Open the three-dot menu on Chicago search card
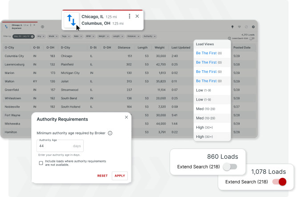The image size is (297, 197). 130,16
